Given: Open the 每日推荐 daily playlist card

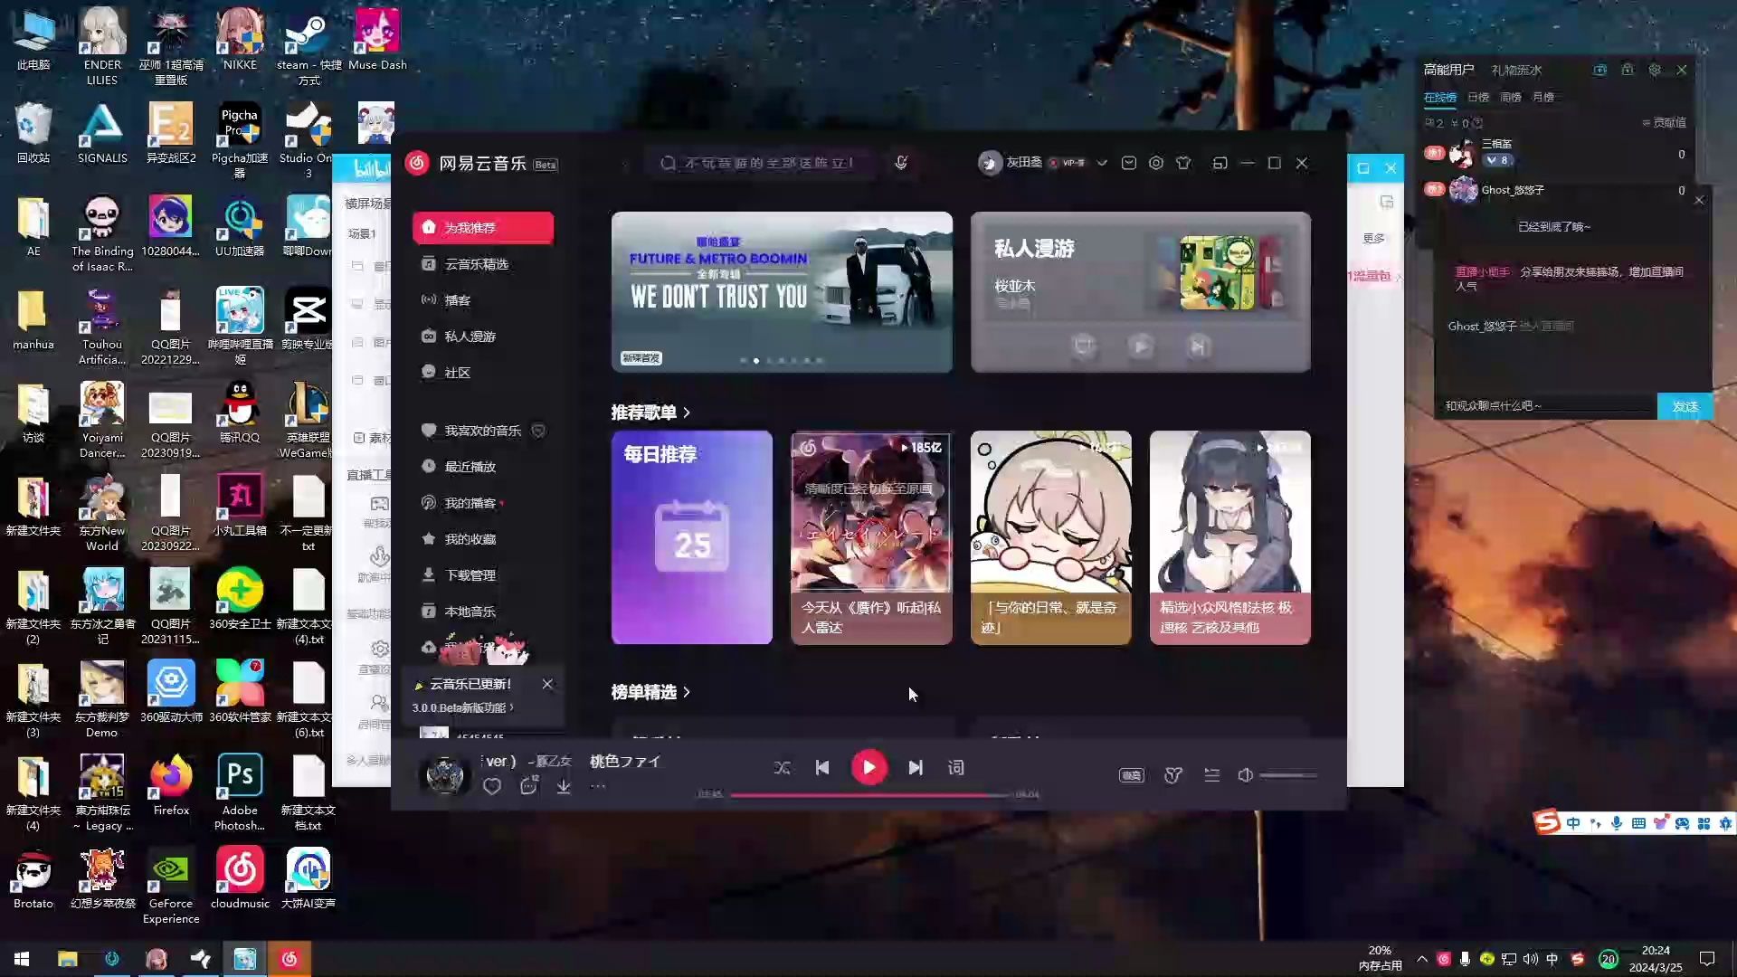Looking at the screenshot, I should 691,537.
